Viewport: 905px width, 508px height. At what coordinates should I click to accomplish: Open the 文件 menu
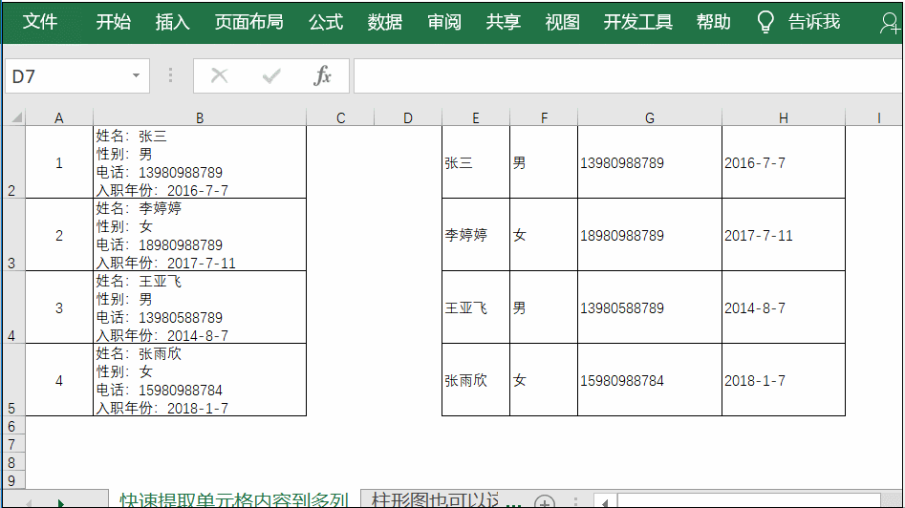pos(40,22)
